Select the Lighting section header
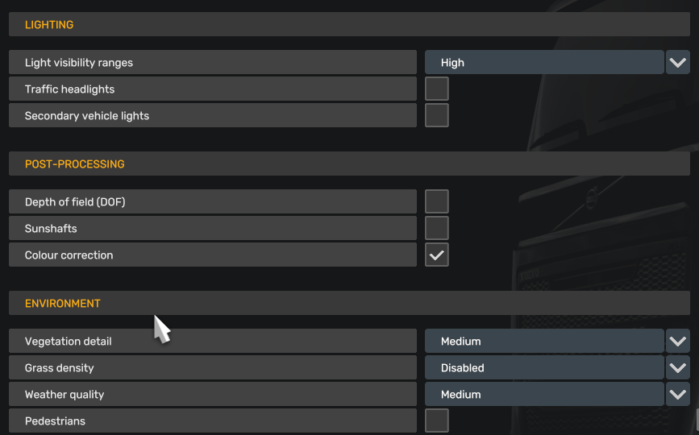Viewport: 699px width, 435px height. 349,24
